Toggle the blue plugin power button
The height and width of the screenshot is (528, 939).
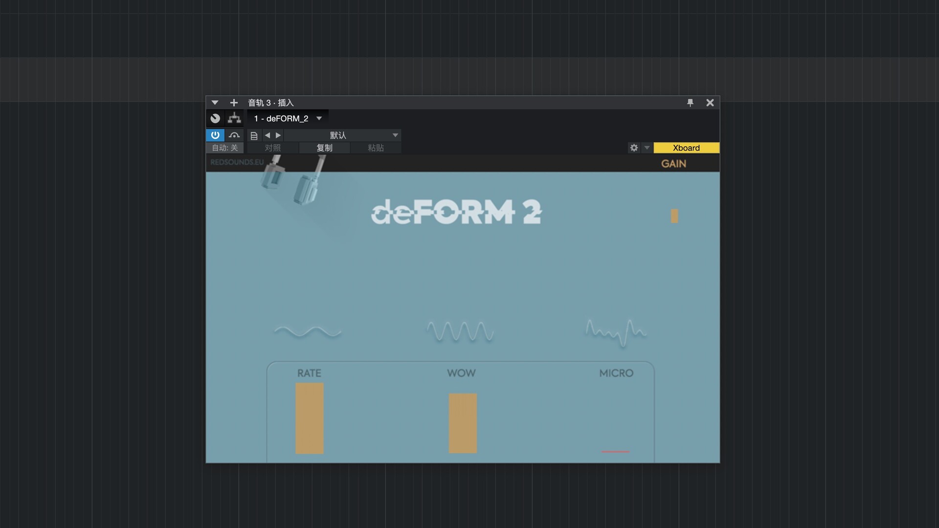(x=215, y=135)
